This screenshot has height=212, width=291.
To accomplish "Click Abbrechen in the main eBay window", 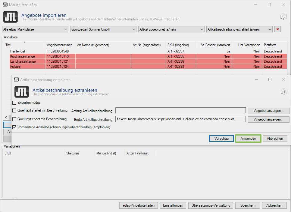I will pos(274,205).
